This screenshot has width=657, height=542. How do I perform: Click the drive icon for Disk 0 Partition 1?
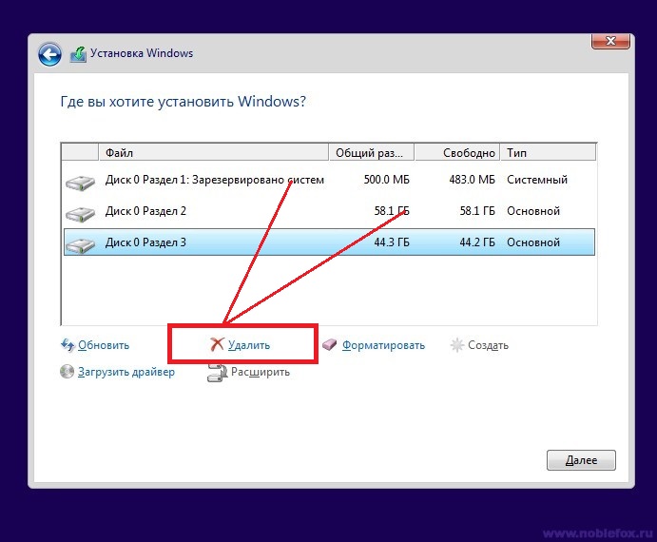coord(80,183)
